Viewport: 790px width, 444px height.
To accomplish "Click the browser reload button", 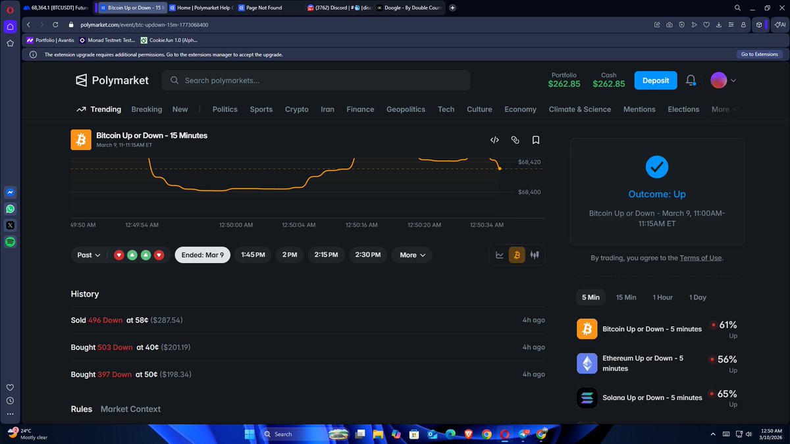I will tap(56, 25).
